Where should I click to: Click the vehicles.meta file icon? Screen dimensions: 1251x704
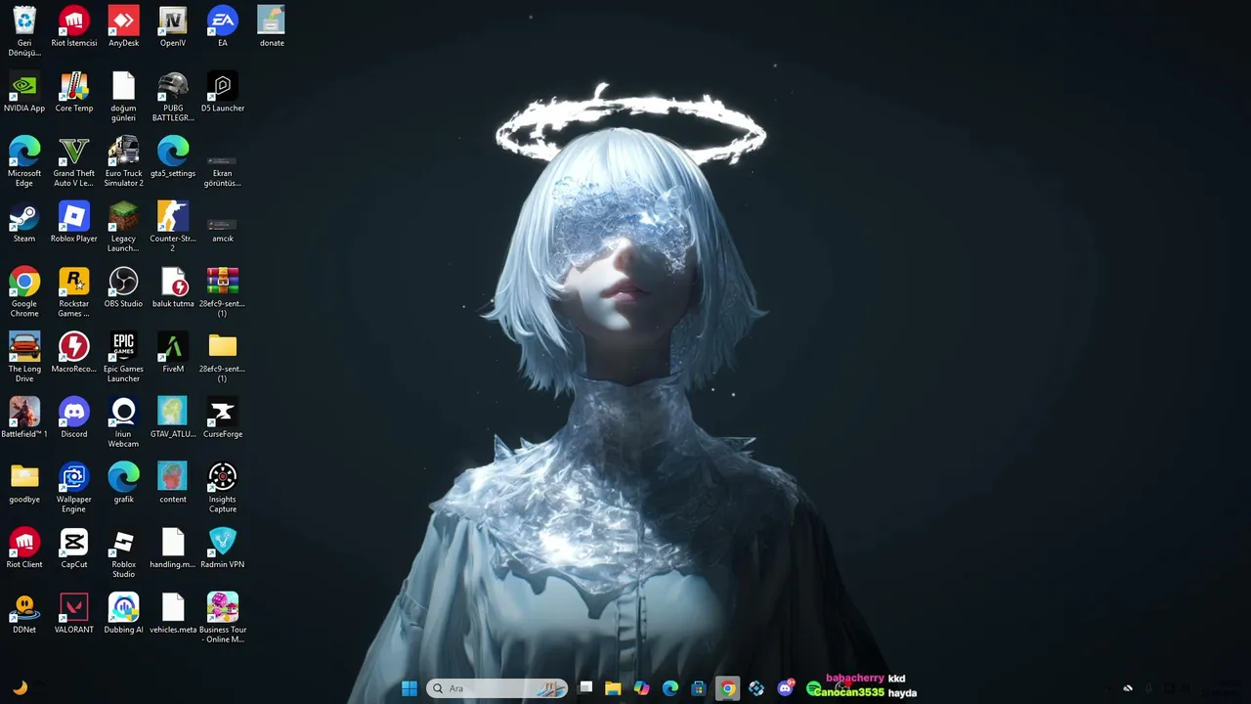point(173,607)
